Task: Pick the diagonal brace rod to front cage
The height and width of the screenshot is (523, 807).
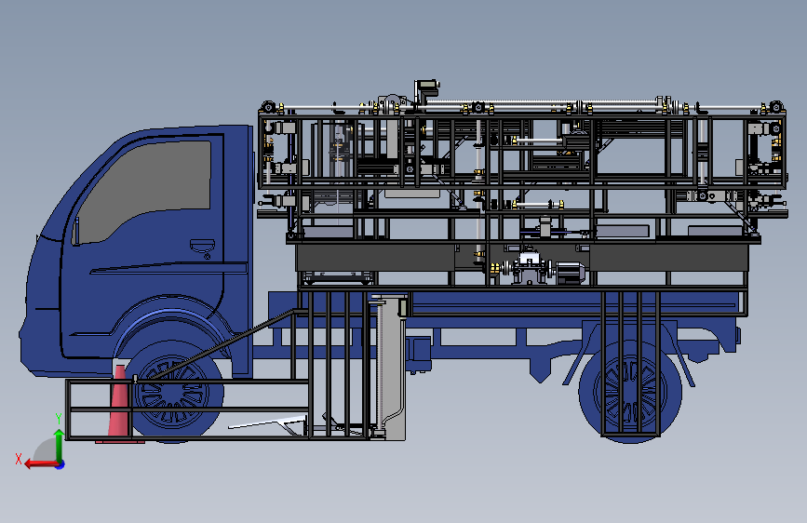Action: 222,343
